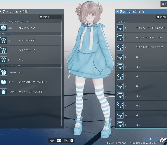
Task: Click the left ファッション情報 panel title
Action: coord(15,11)
